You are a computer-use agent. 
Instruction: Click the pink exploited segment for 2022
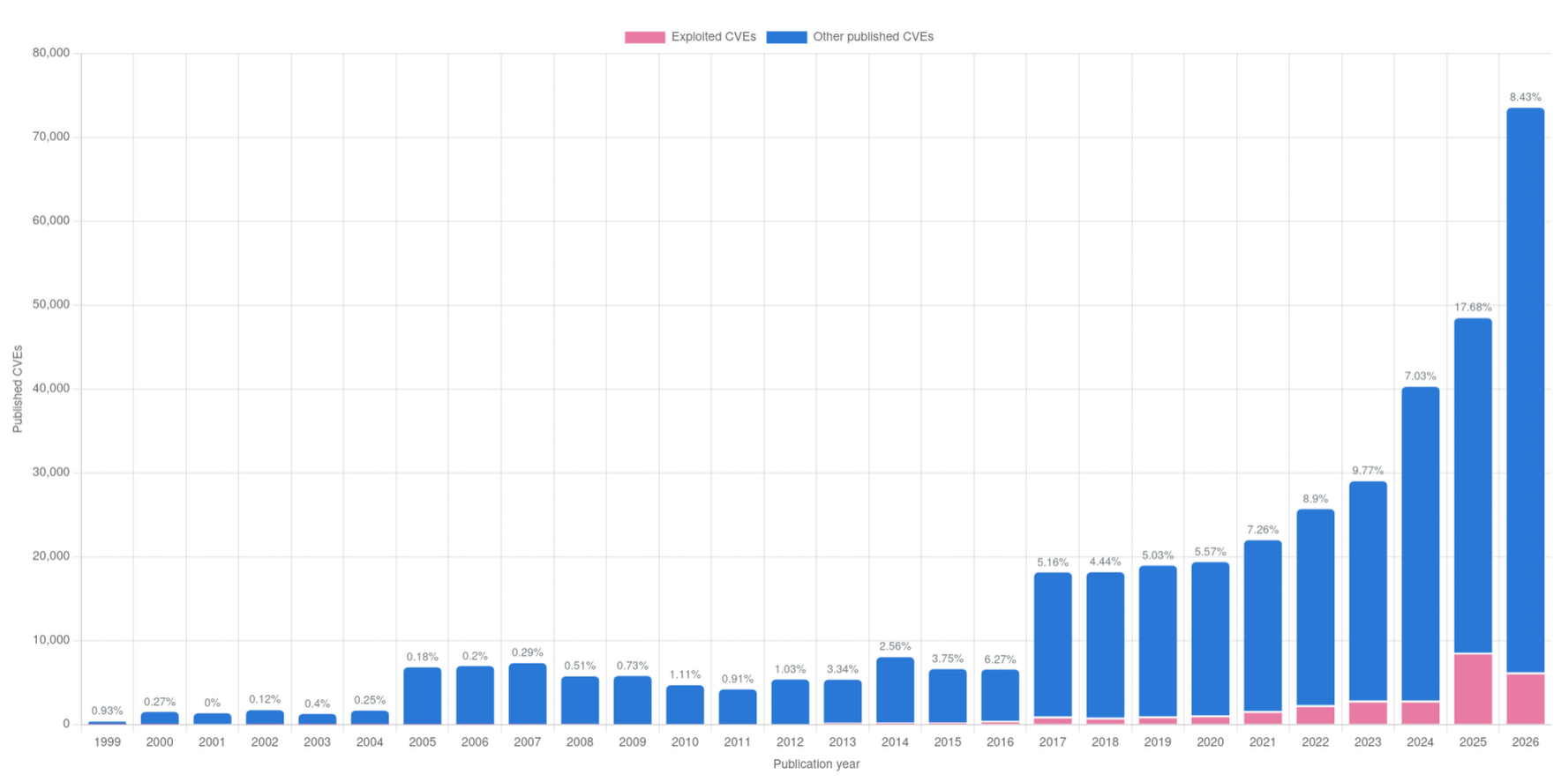[1315, 715]
